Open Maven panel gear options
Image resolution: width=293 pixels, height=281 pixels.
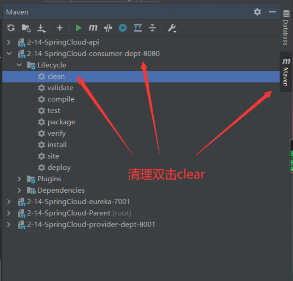click(x=257, y=12)
